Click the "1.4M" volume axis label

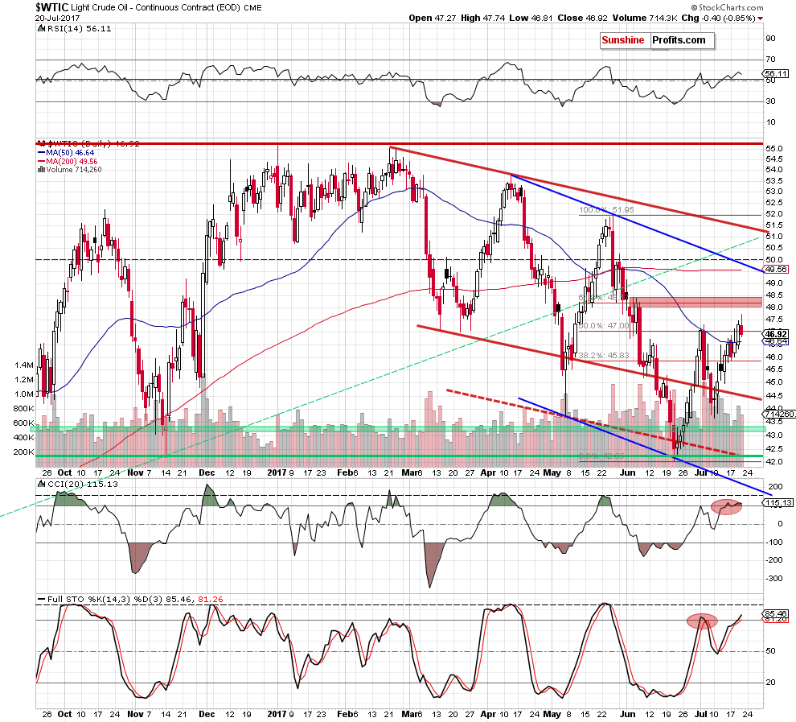(x=24, y=365)
